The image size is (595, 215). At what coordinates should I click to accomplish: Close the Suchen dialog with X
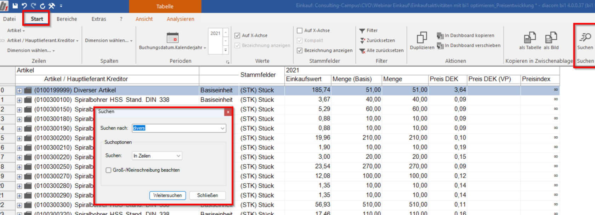[228, 112]
